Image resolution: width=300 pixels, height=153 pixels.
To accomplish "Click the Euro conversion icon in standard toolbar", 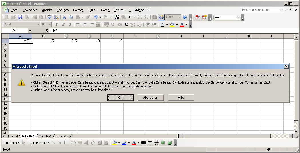I will coord(117,17).
